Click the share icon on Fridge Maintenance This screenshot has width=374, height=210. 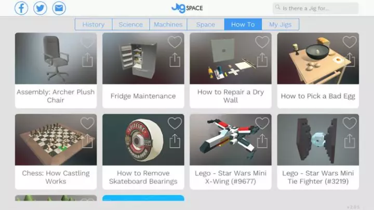[x=175, y=60]
